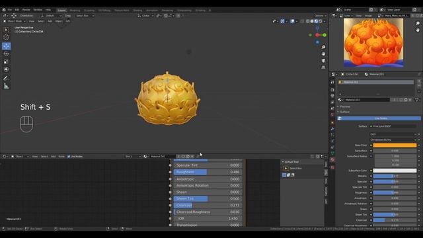
Task: Collapse the Surface panel
Action: click(x=344, y=112)
